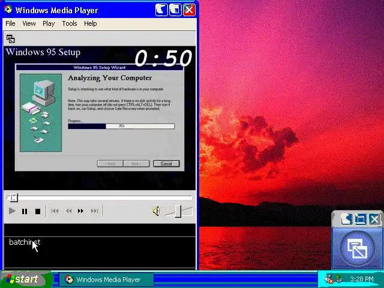Skip to next track
Screen dimensions: 384x288
point(95,211)
